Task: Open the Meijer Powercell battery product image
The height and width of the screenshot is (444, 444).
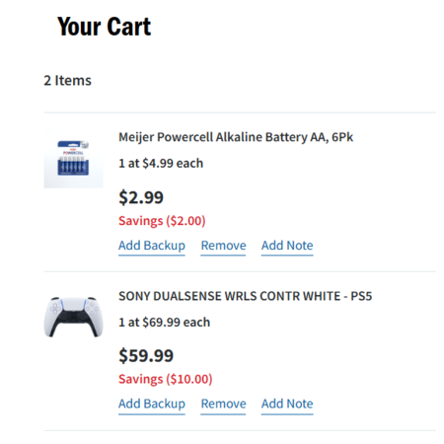Action: point(73,159)
